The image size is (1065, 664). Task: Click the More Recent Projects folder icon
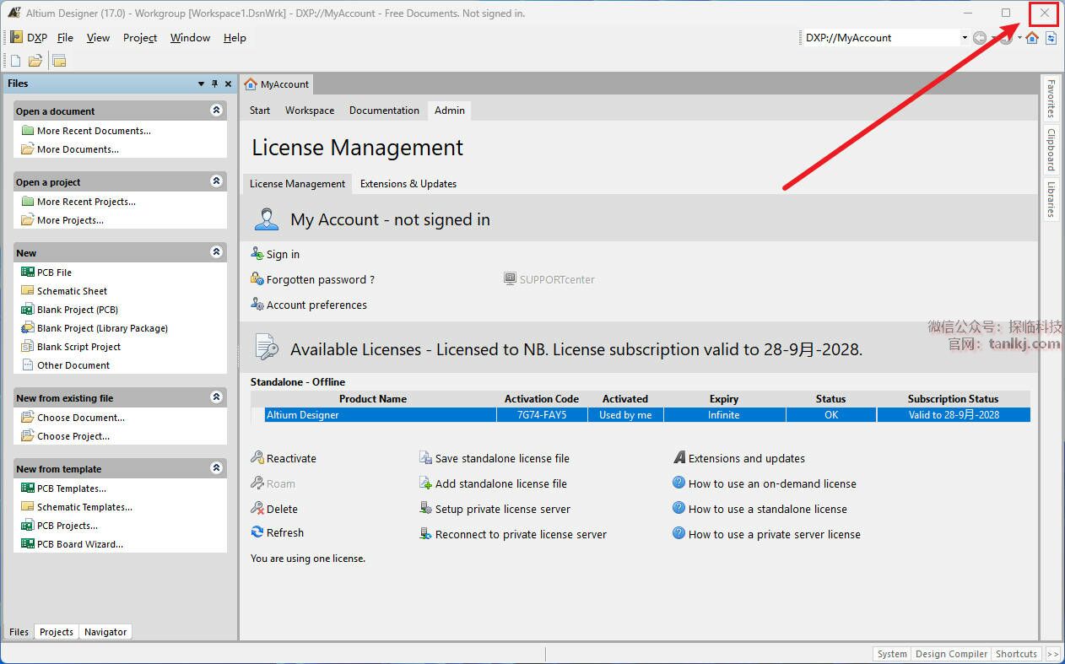(x=28, y=202)
